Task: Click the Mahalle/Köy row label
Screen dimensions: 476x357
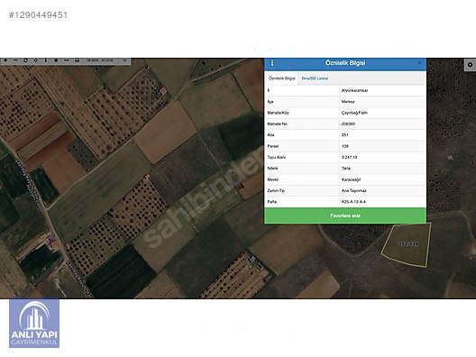Action: 278,113
